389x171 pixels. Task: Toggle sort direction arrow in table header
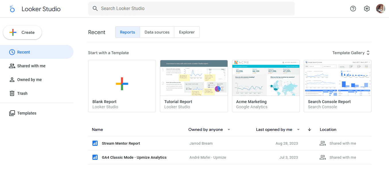[309, 129]
